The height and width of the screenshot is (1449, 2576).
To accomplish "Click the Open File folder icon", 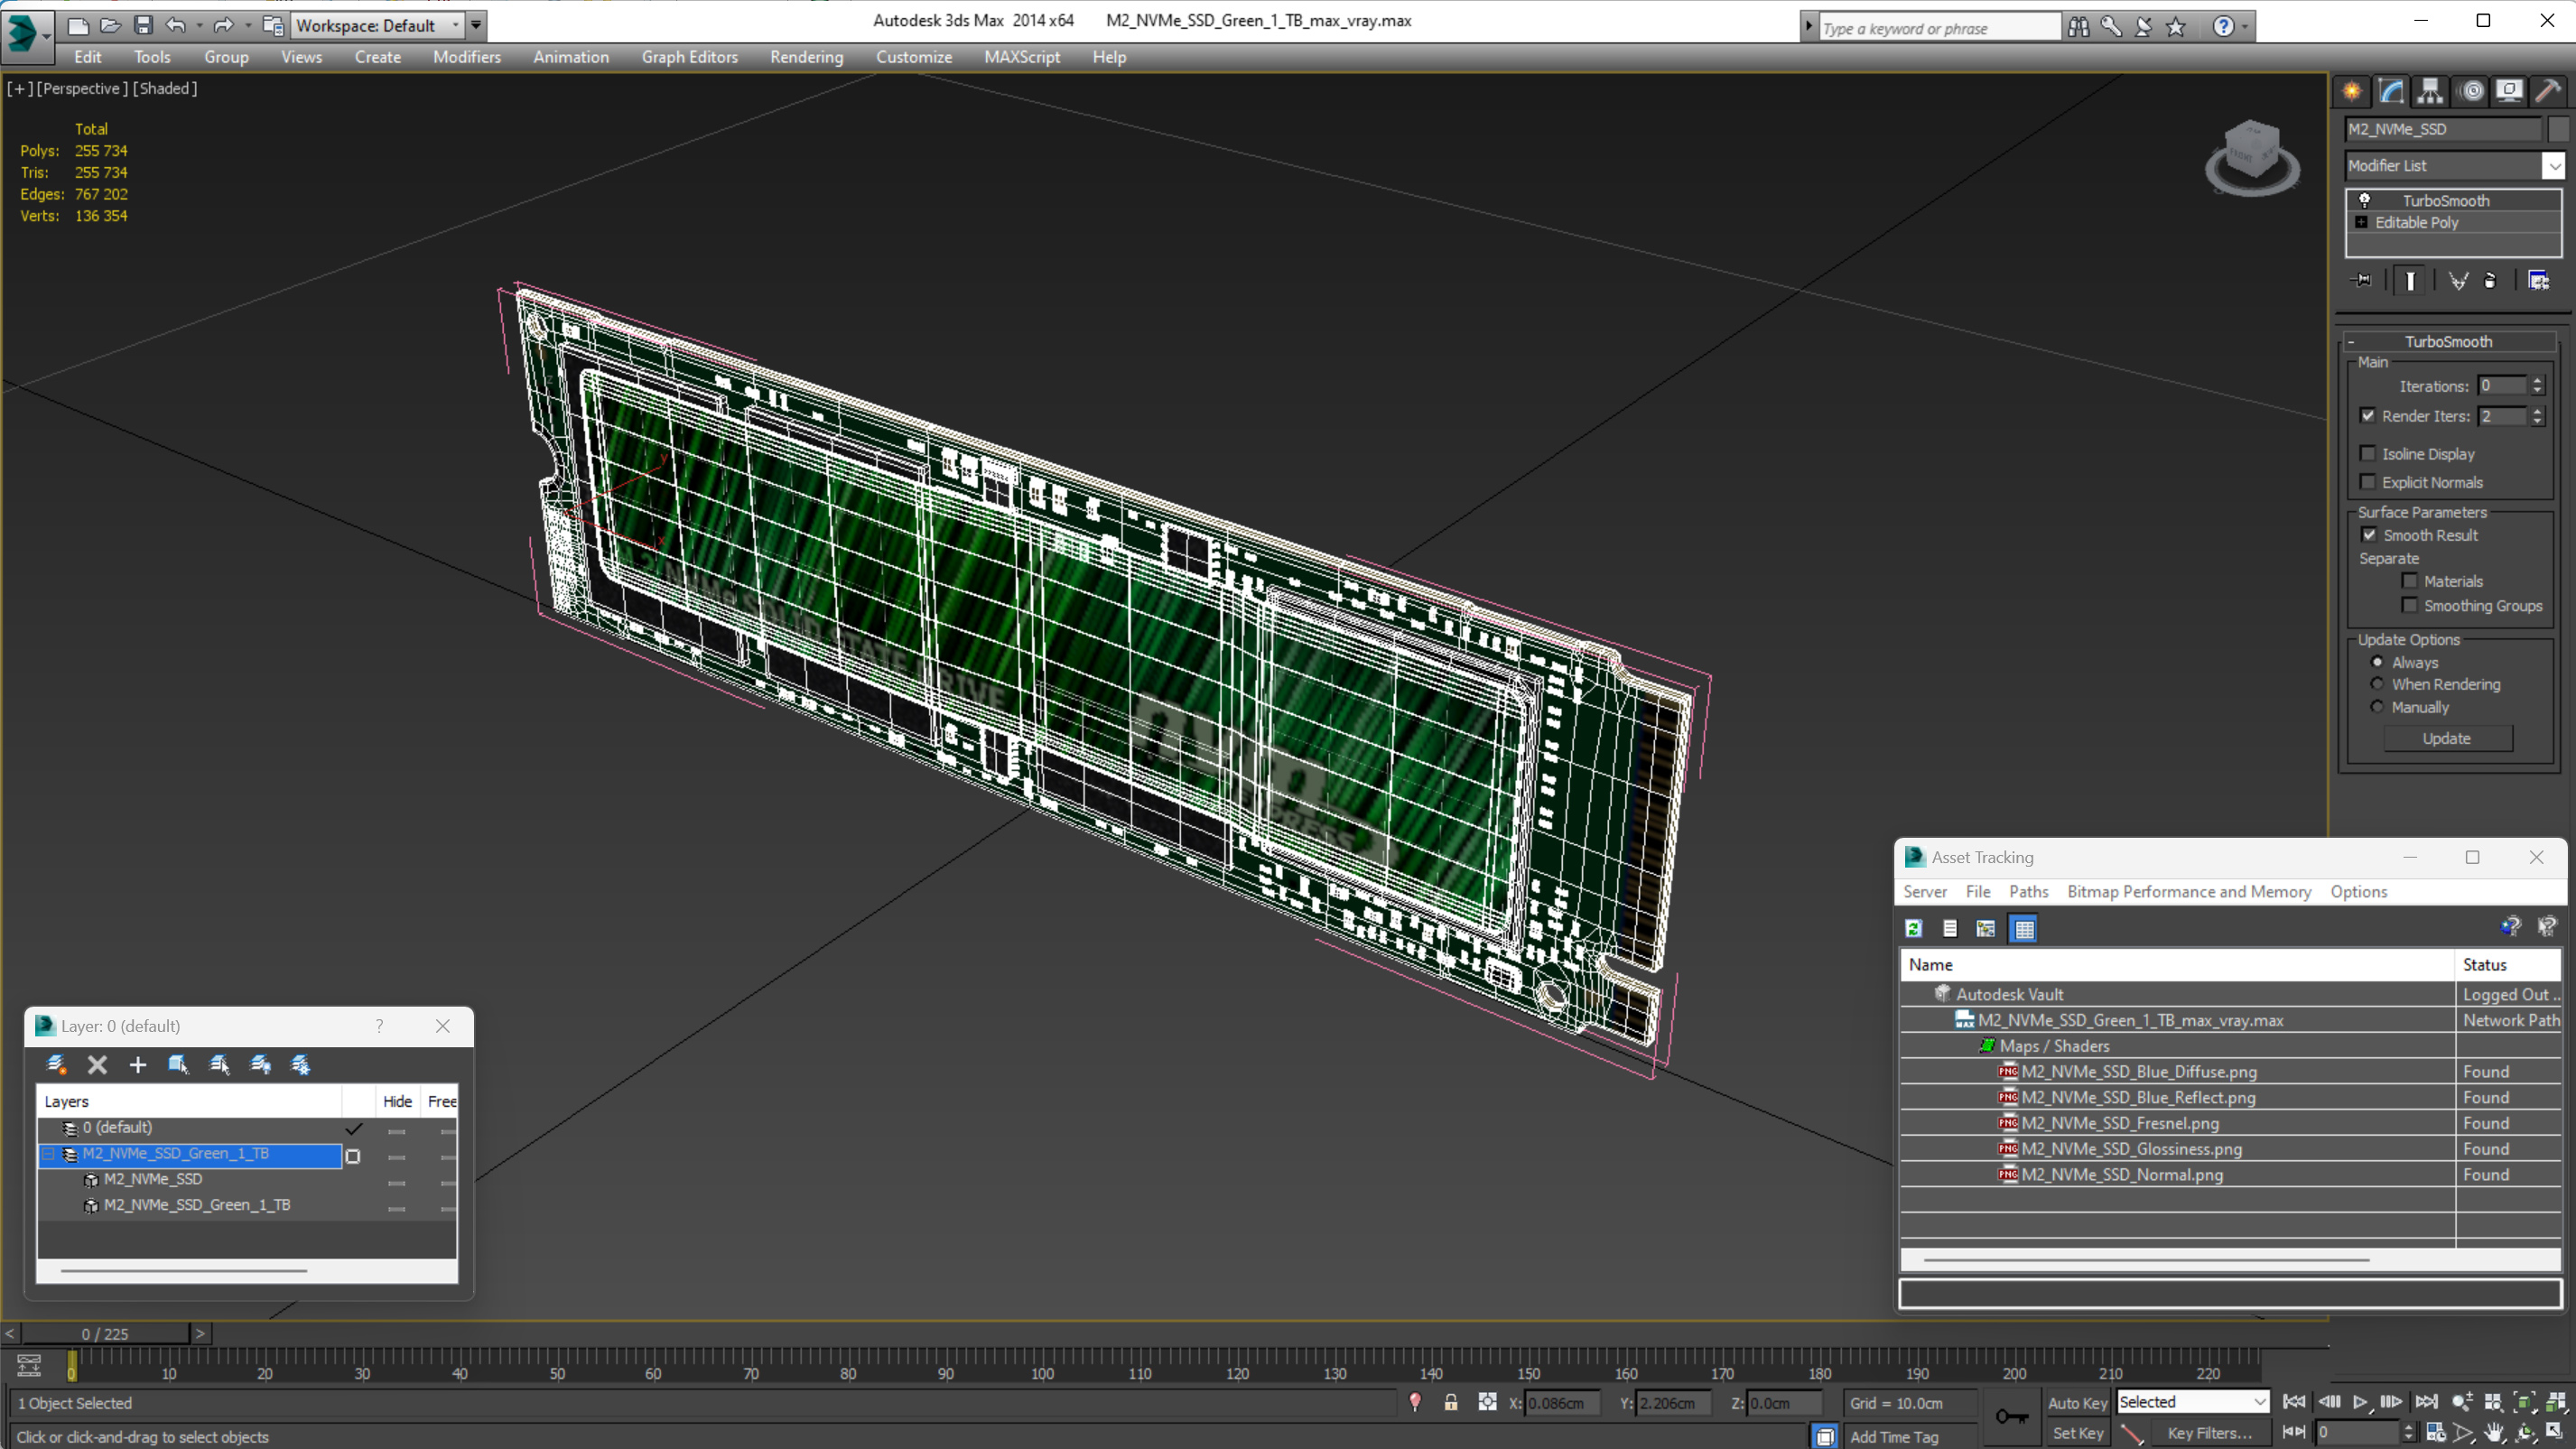I will (x=111, y=25).
